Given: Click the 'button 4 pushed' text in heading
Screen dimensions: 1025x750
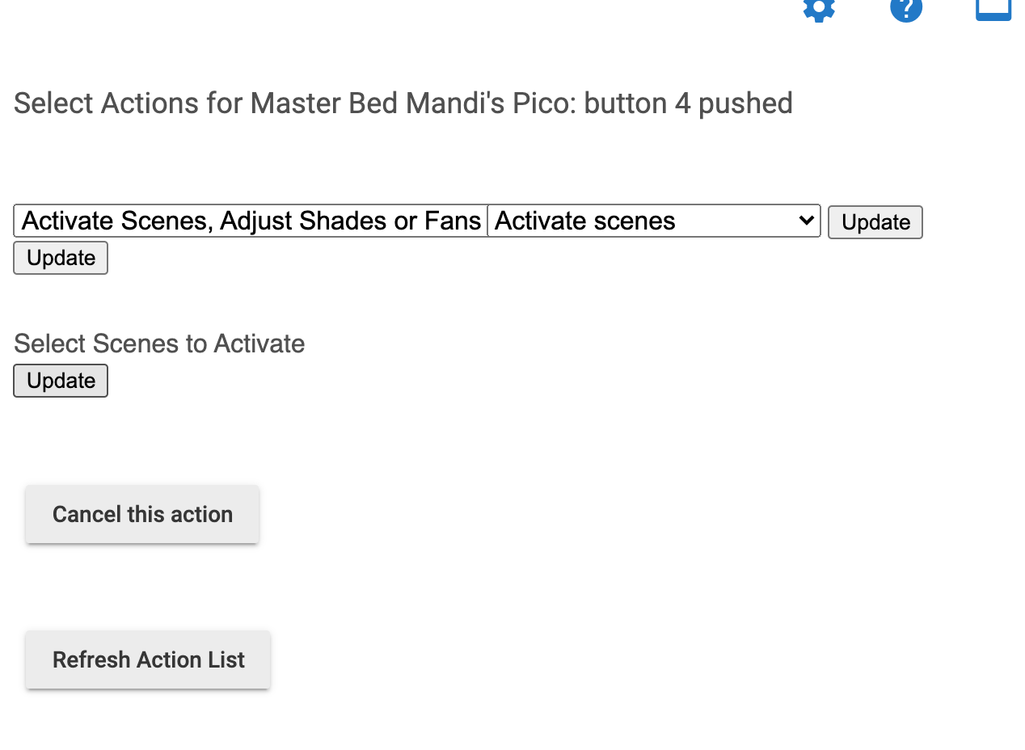Looking at the screenshot, I should (x=688, y=103).
